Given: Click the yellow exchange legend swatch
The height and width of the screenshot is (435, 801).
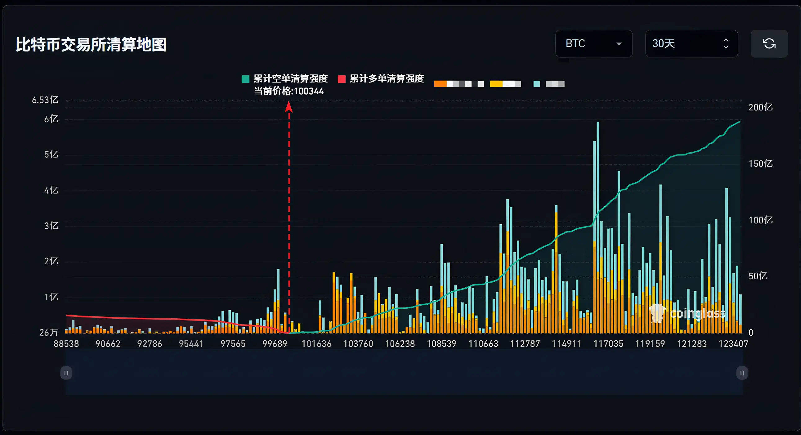Looking at the screenshot, I should 496,84.
